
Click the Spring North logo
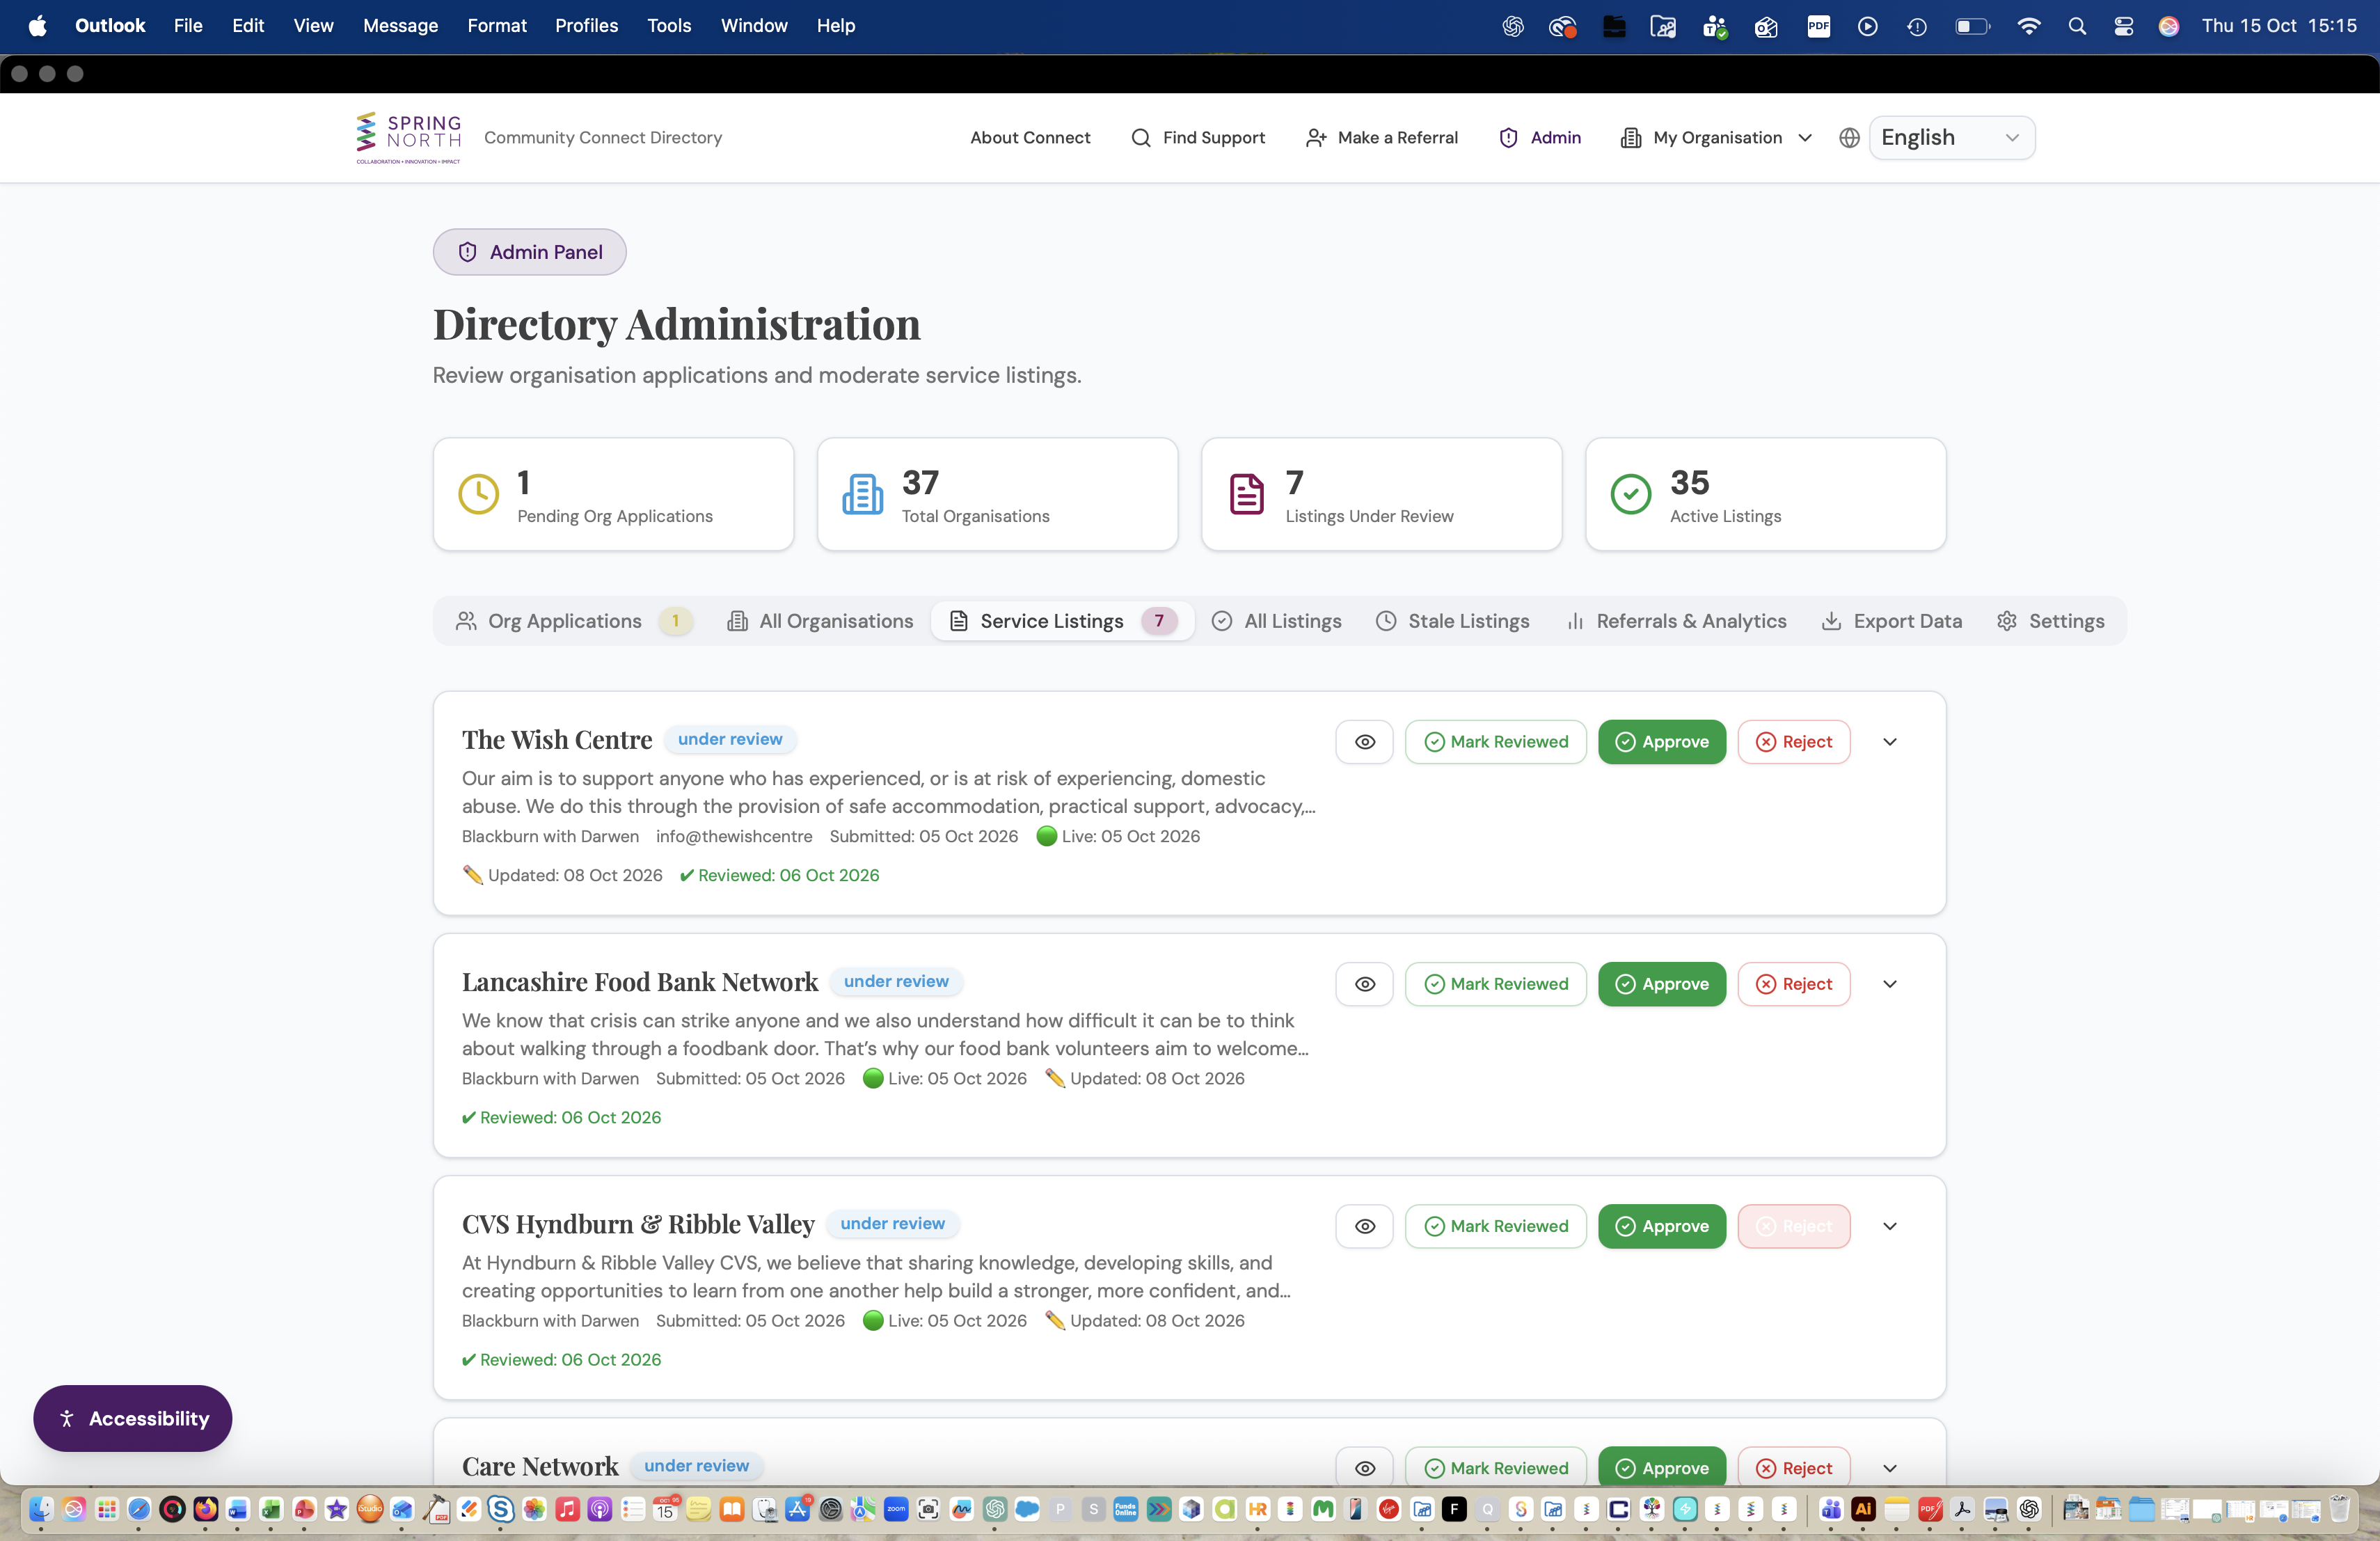(408, 138)
